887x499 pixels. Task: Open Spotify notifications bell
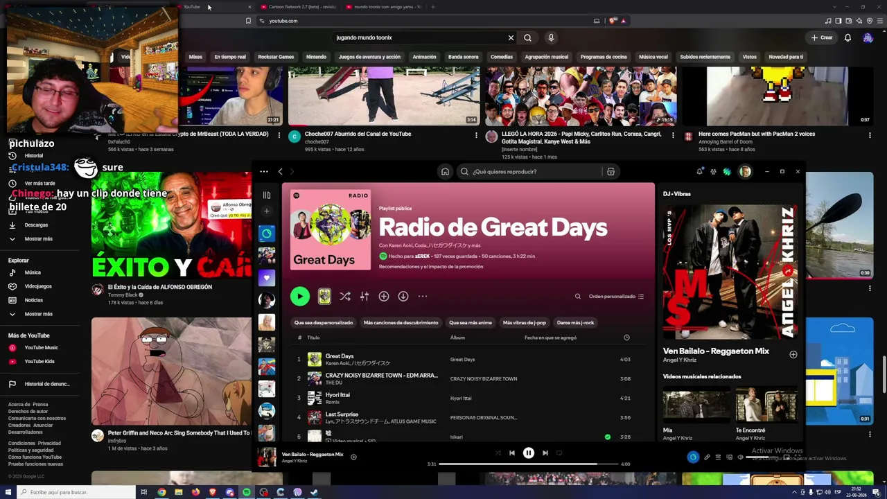(699, 172)
